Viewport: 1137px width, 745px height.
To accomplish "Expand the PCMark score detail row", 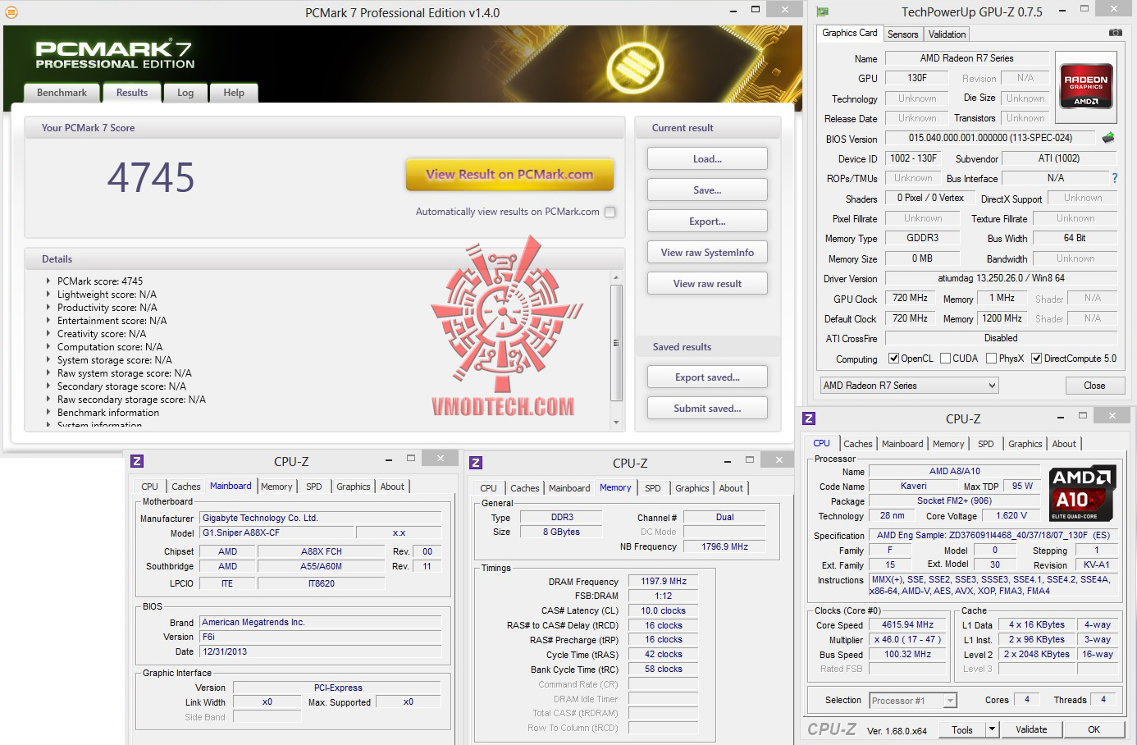I will click(48, 281).
